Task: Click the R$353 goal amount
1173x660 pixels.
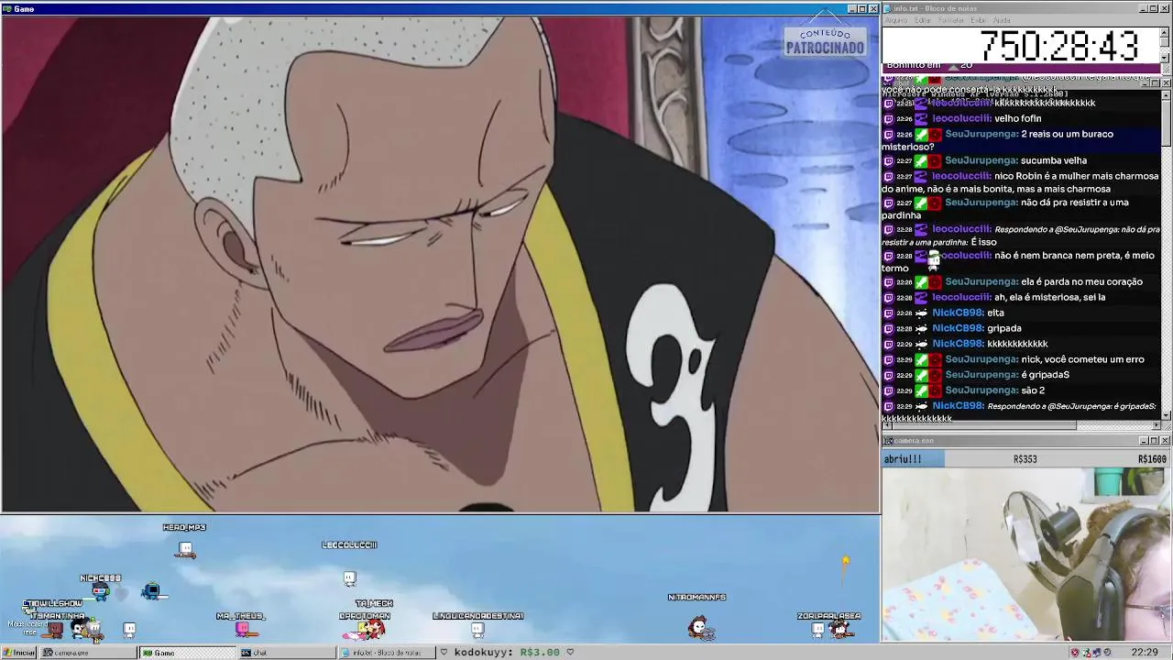Action: [1025, 459]
